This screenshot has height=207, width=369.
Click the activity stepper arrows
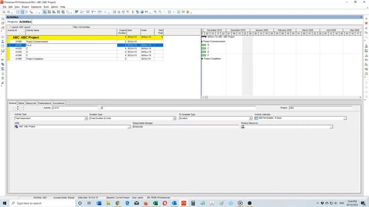[x=18, y=108]
